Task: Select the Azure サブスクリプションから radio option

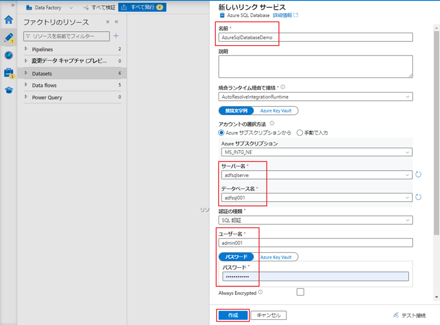Action: [x=222, y=133]
